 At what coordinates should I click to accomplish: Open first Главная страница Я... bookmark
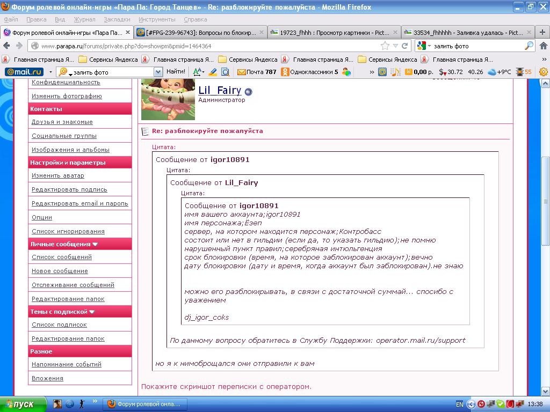click(38, 60)
